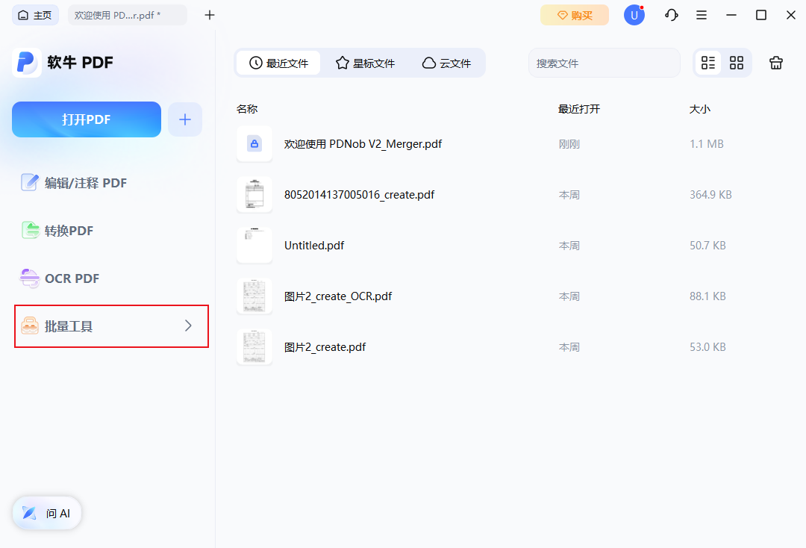Click lock thumbnail of 欢迎使用 PDNob V2_Merger.pdf
This screenshot has height=548, width=806.
coord(254,144)
